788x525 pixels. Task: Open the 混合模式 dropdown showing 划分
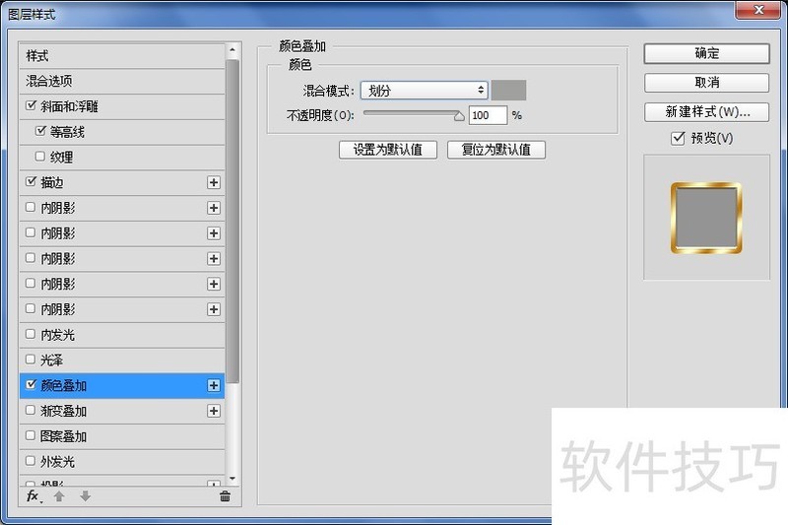(425, 91)
